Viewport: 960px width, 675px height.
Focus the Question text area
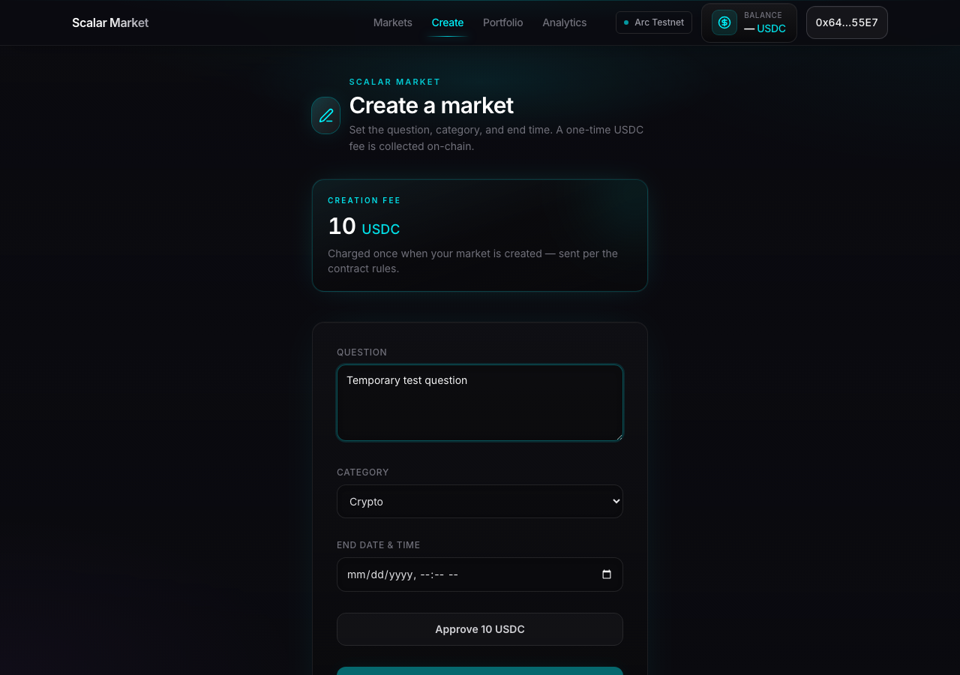pos(480,403)
